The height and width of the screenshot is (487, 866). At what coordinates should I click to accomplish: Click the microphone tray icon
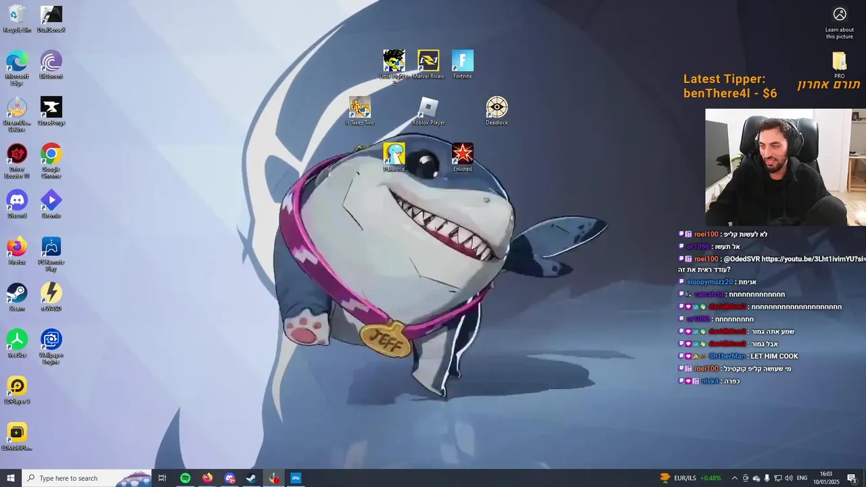pyautogui.click(x=767, y=478)
